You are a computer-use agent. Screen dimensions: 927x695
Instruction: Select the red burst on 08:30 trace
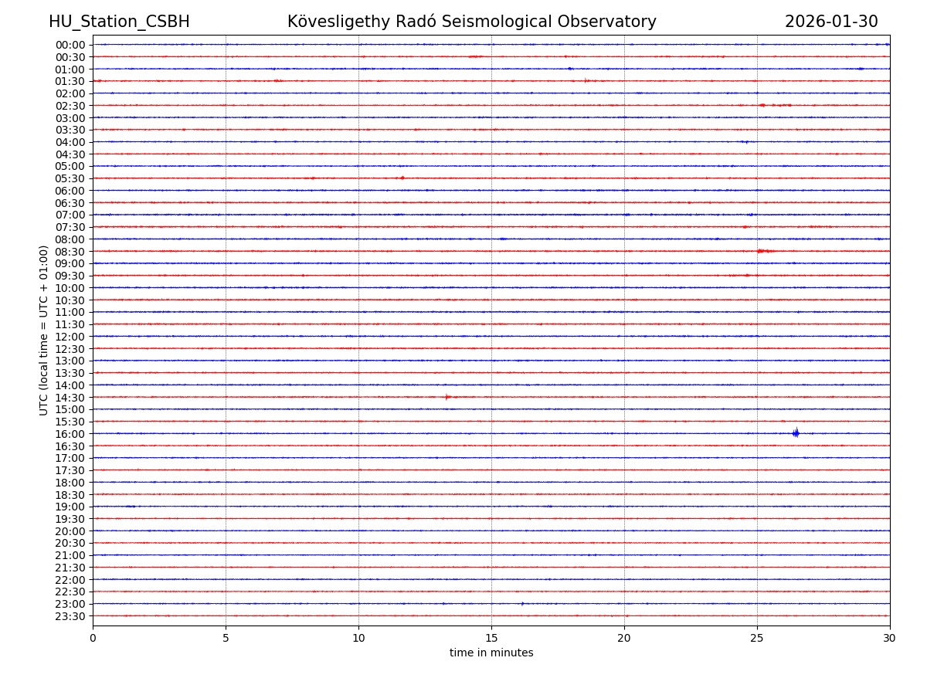tap(765, 251)
